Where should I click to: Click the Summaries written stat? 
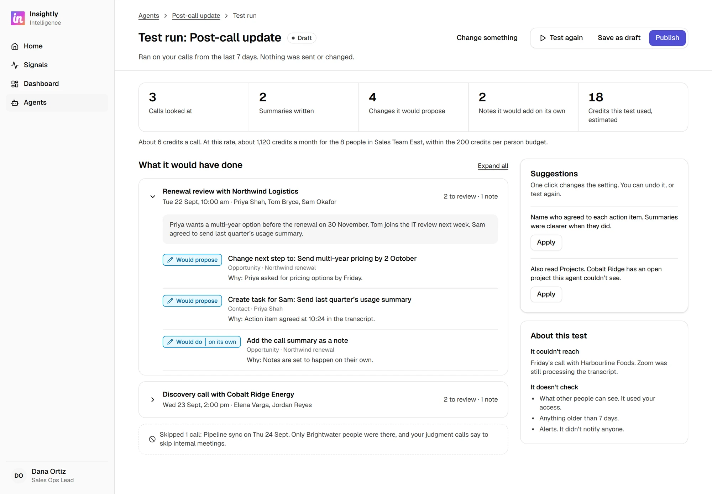304,107
